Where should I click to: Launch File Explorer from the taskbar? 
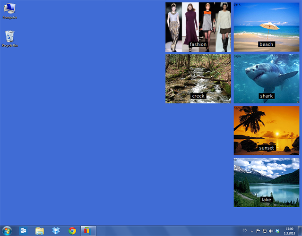(x=40, y=231)
